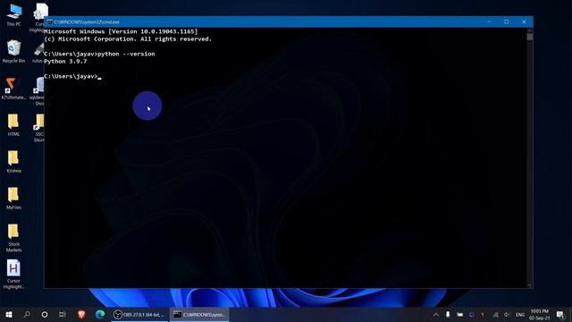Click the battery tray icon
Screen dimensions: 572x322
coord(459,314)
